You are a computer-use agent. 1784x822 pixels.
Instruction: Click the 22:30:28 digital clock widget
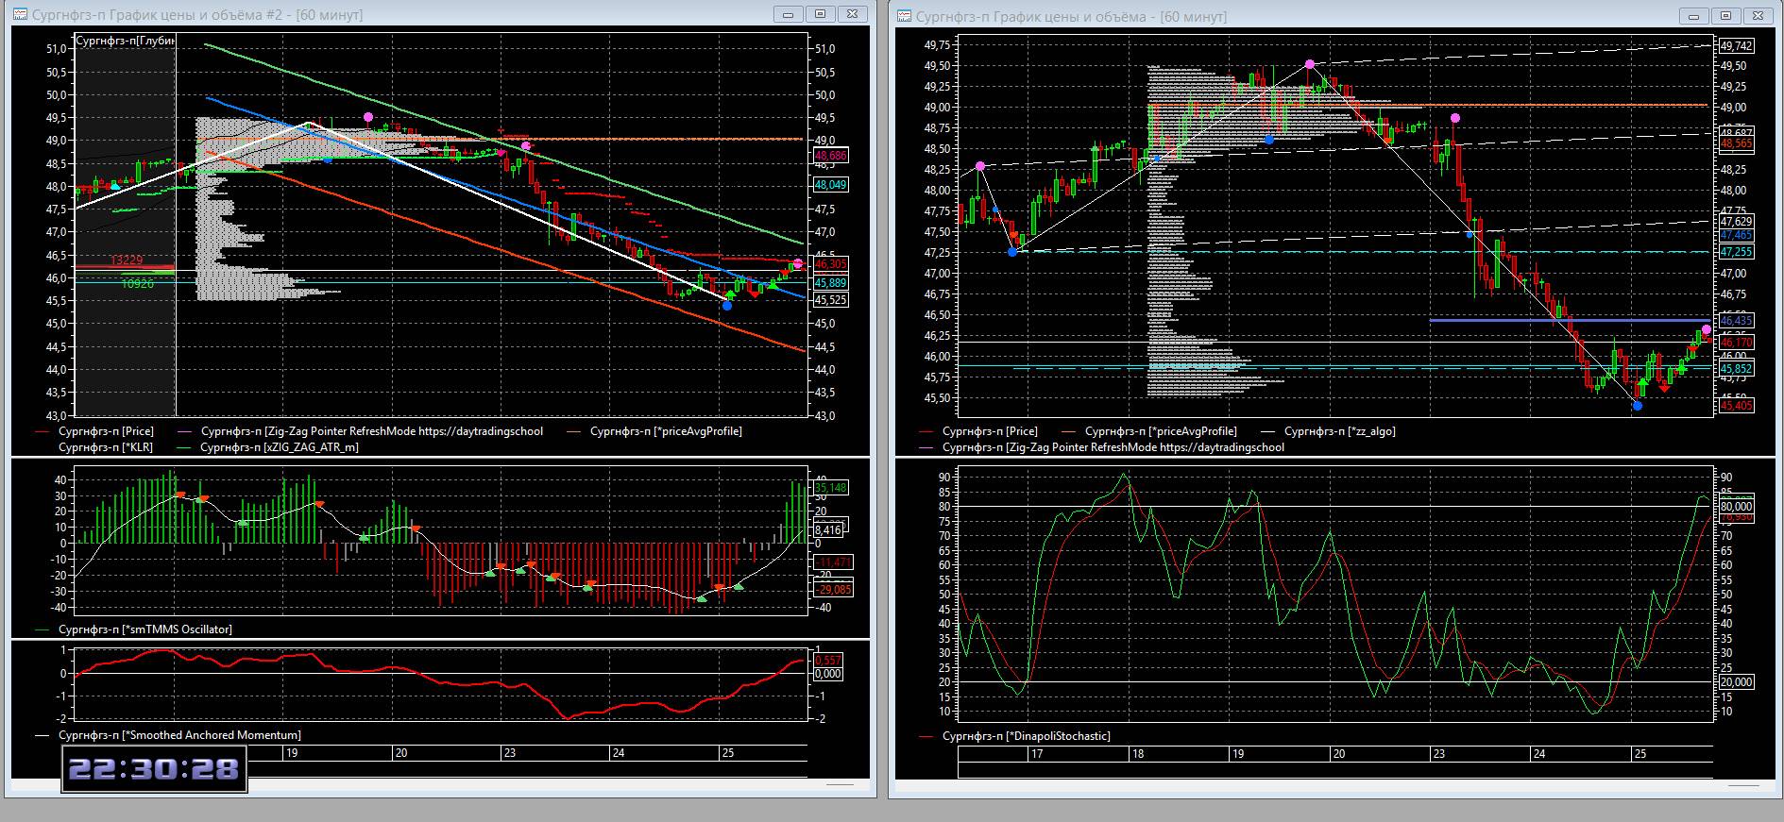coord(154,769)
